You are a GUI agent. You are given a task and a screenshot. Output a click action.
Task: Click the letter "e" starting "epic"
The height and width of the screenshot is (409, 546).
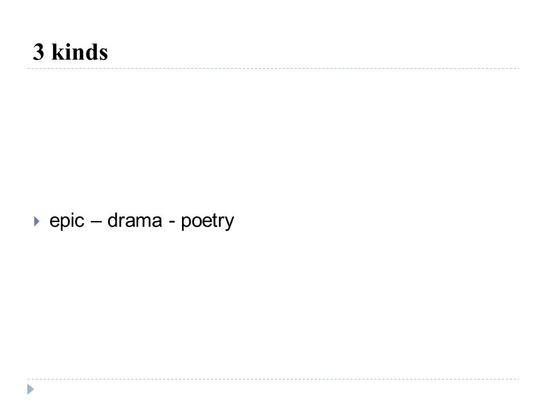click(x=54, y=222)
